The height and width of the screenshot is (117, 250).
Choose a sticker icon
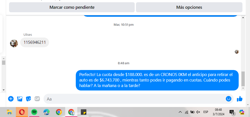pyautogui.click(x=28, y=99)
